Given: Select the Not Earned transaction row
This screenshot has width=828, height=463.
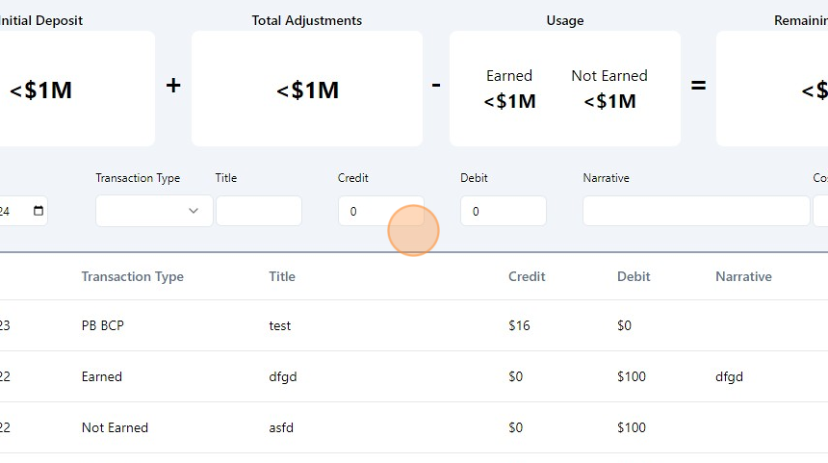Looking at the screenshot, I should [x=115, y=427].
